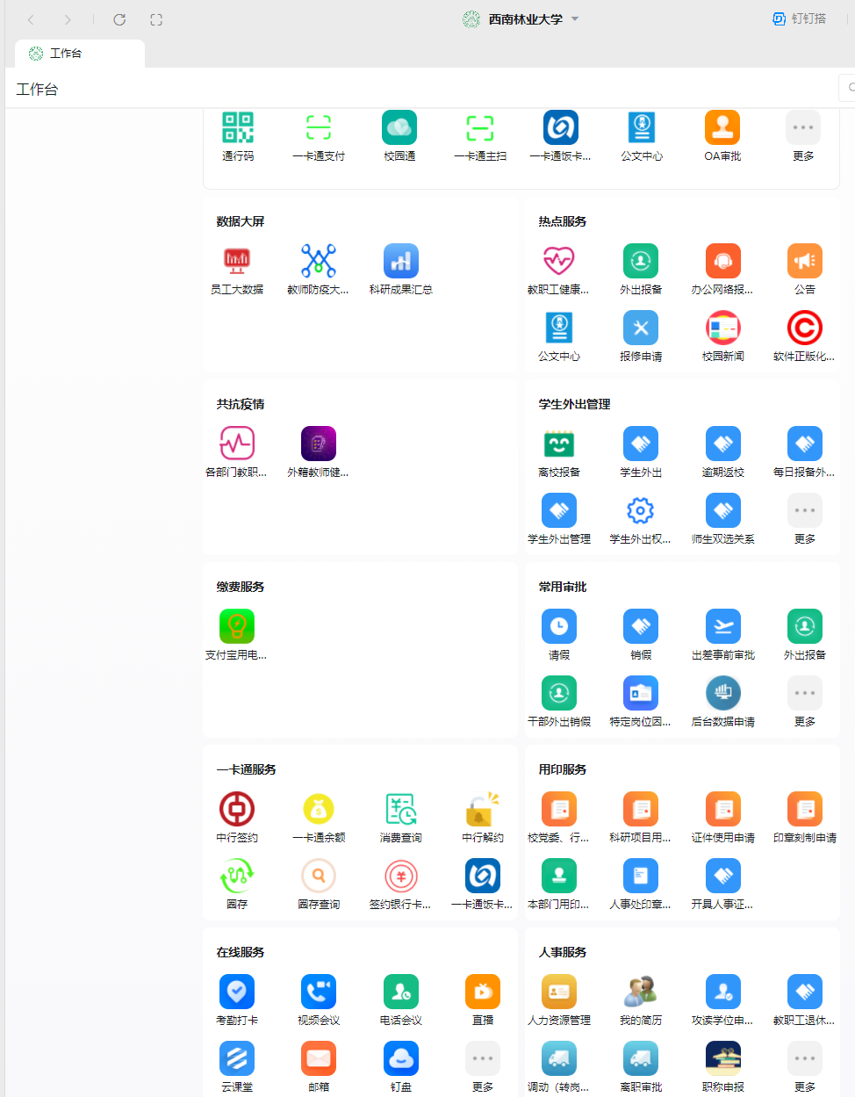Expand 更多 in 常用审批 section
855x1097 pixels.
pos(804,694)
